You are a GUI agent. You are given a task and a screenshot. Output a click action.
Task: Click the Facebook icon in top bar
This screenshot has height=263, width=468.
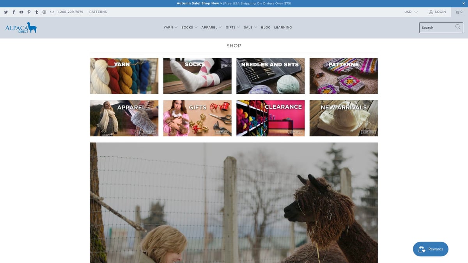point(14,12)
